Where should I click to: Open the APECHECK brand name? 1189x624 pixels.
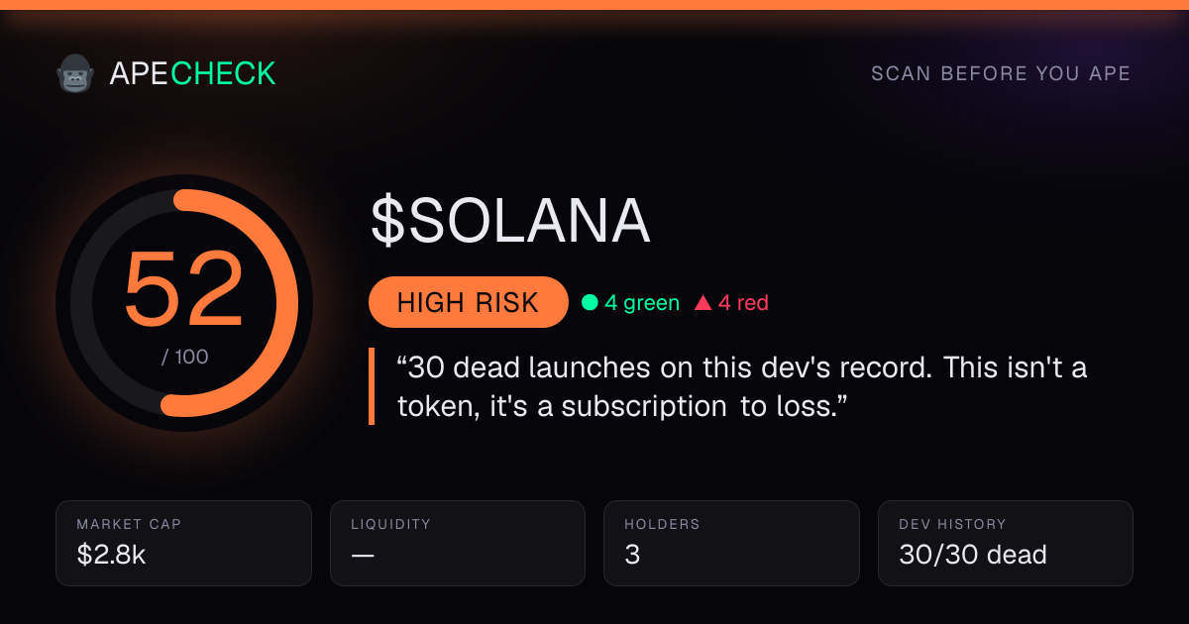click(x=192, y=74)
